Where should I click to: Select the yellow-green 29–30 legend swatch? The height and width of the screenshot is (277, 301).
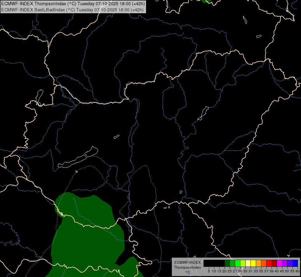pos(243,263)
